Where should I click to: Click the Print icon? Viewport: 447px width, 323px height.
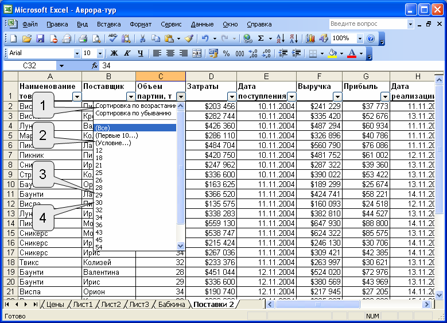coord(83,38)
